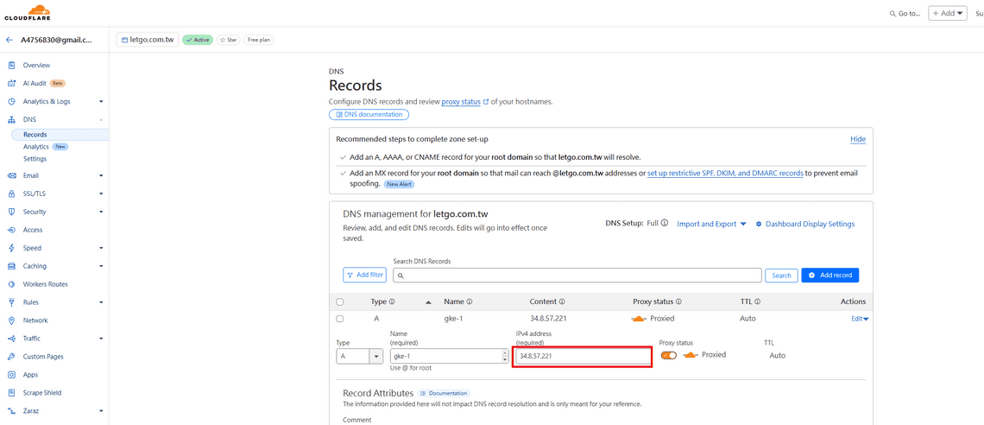984x425 pixels.
Task: Click the SSL/TLS lock icon
Action: (11, 194)
